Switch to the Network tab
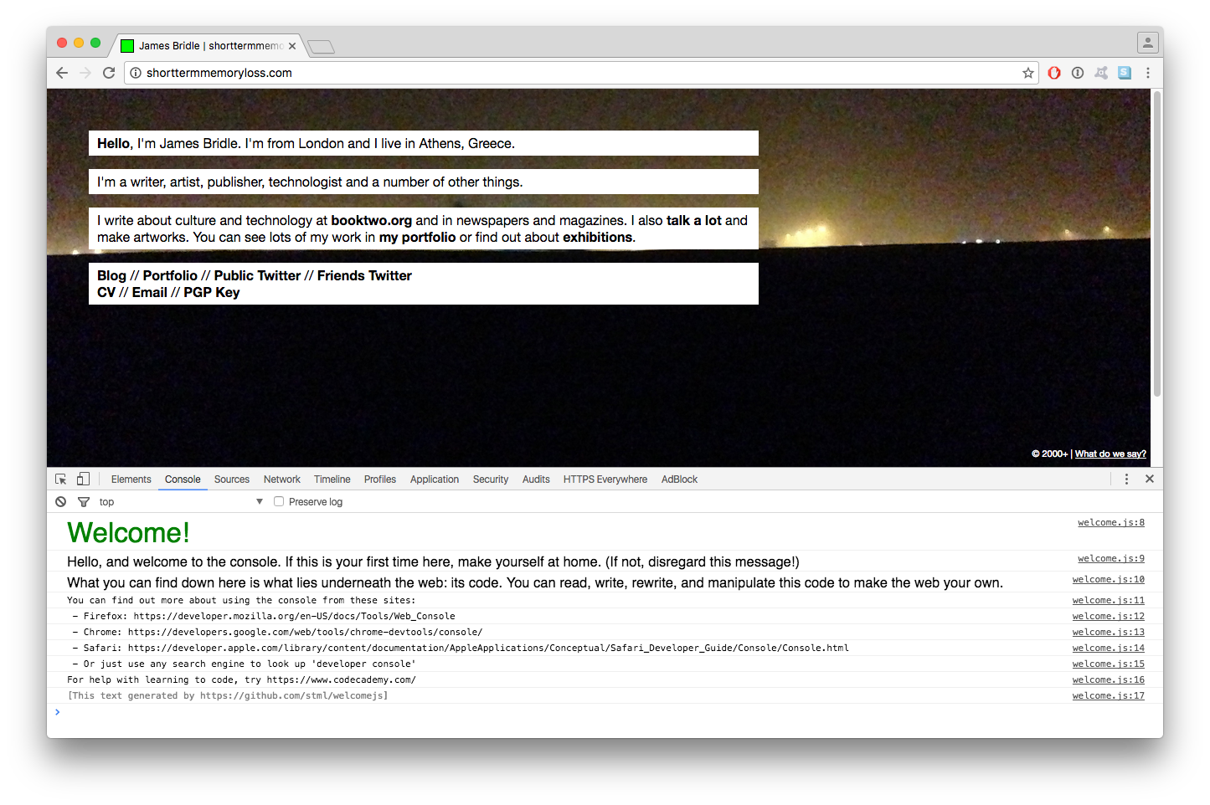The image size is (1210, 805). click(x=281, y=479)
